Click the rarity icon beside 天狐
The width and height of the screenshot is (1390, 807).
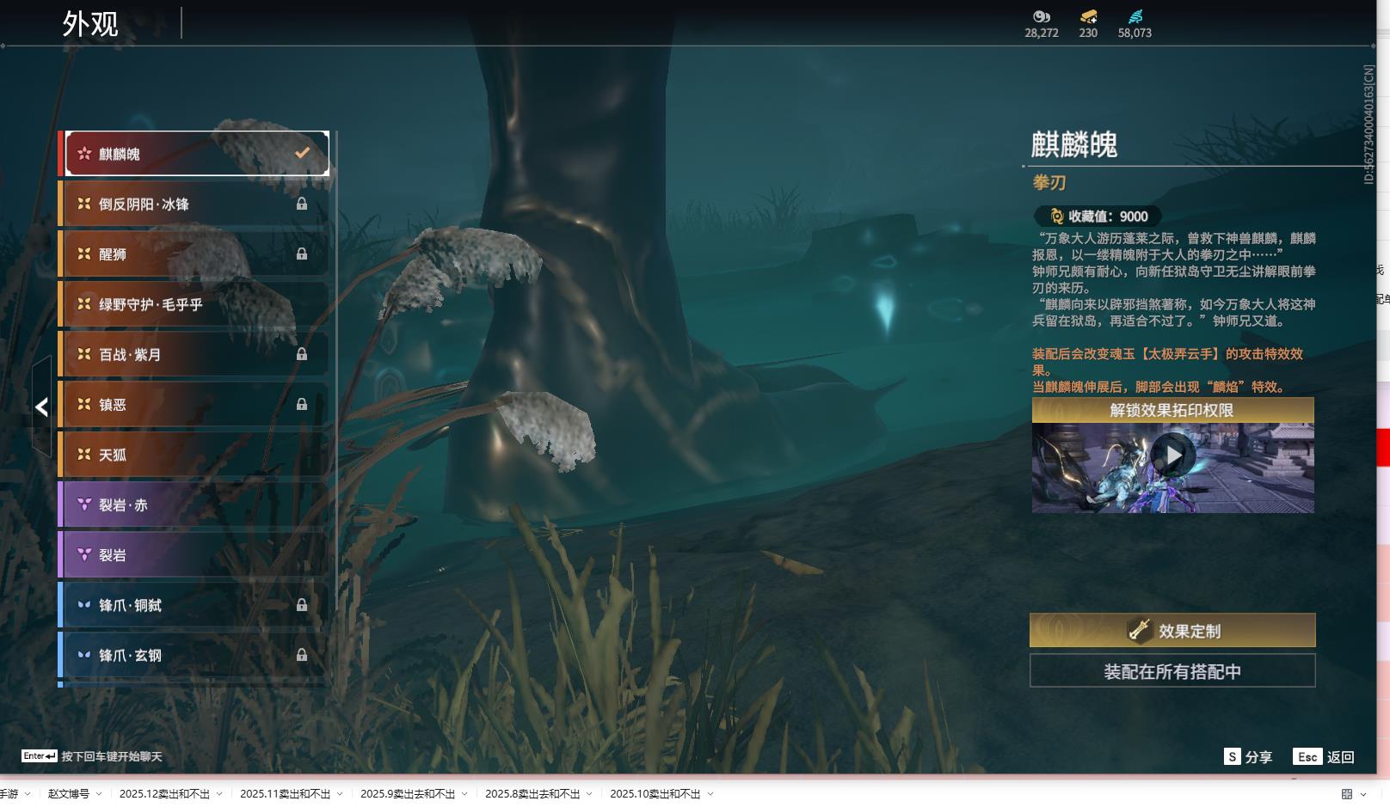(x=84, y=454)
